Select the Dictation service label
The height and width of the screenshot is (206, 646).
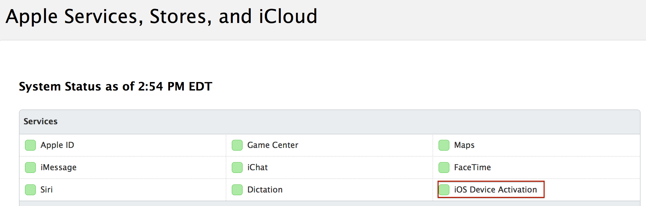(265, 190)
